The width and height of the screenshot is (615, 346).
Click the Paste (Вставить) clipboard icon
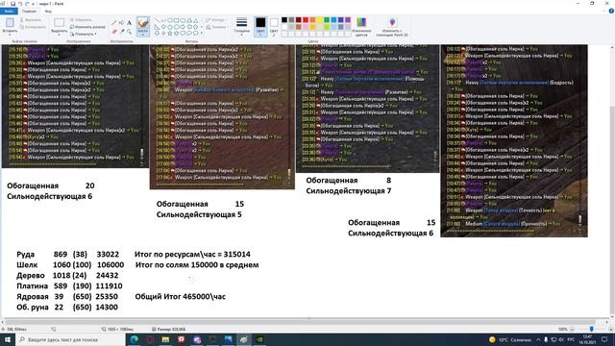10,22
